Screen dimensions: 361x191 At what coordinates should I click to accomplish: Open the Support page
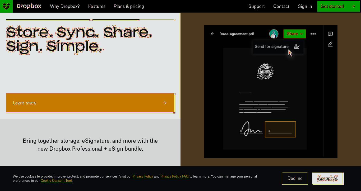(x=257, y=6)
